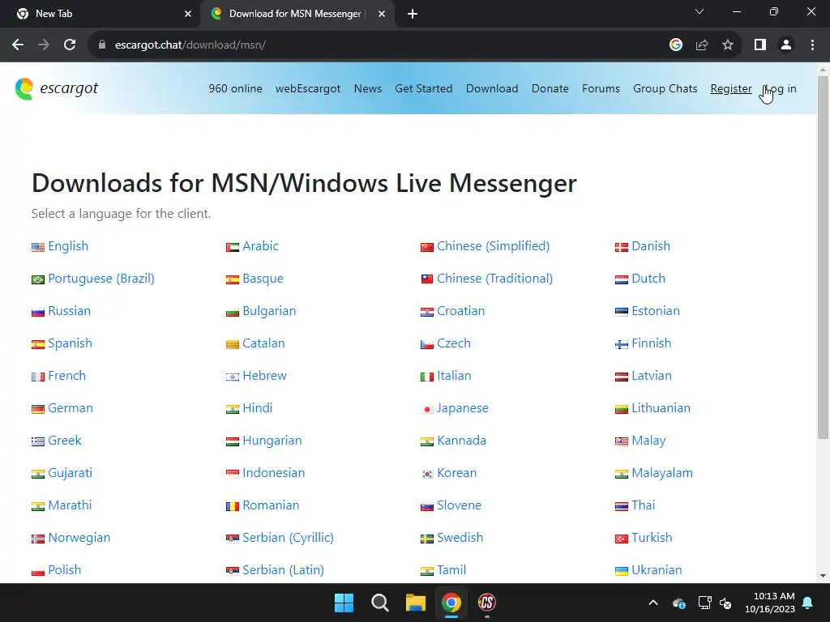Open Chrome three-dot menu
This screenshot has height=622, width=830.
coord(812,45)
